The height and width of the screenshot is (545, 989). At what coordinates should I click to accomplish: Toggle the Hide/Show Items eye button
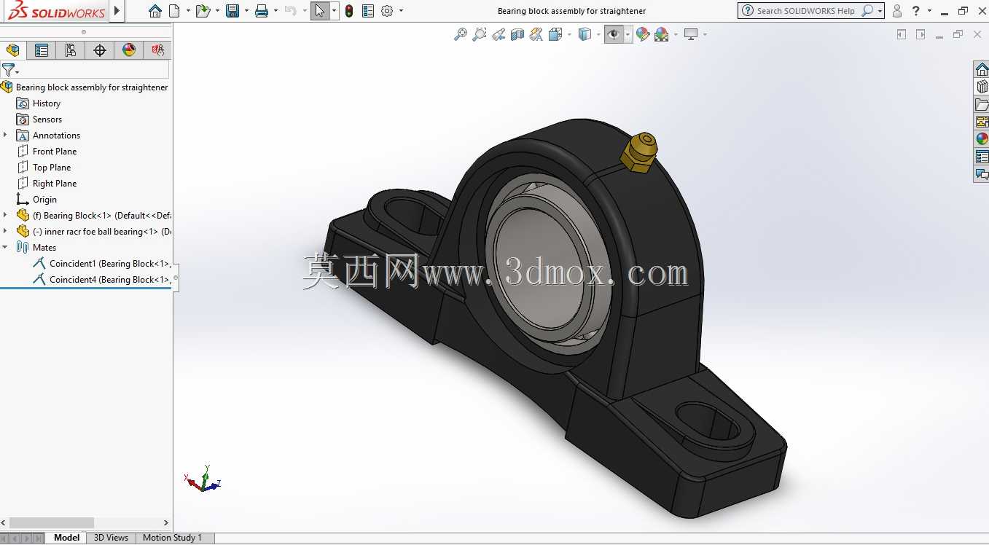pos(614,34)
